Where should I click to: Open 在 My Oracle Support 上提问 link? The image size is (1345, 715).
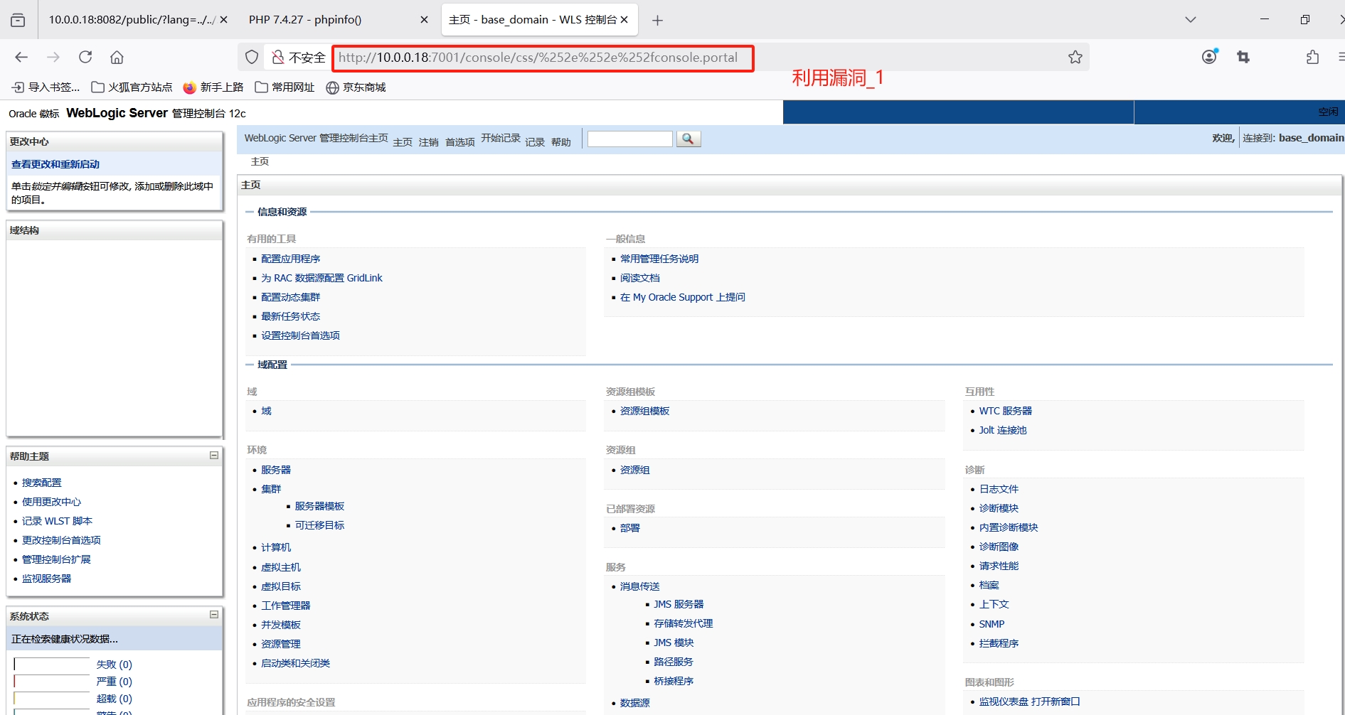coord(683,297)
